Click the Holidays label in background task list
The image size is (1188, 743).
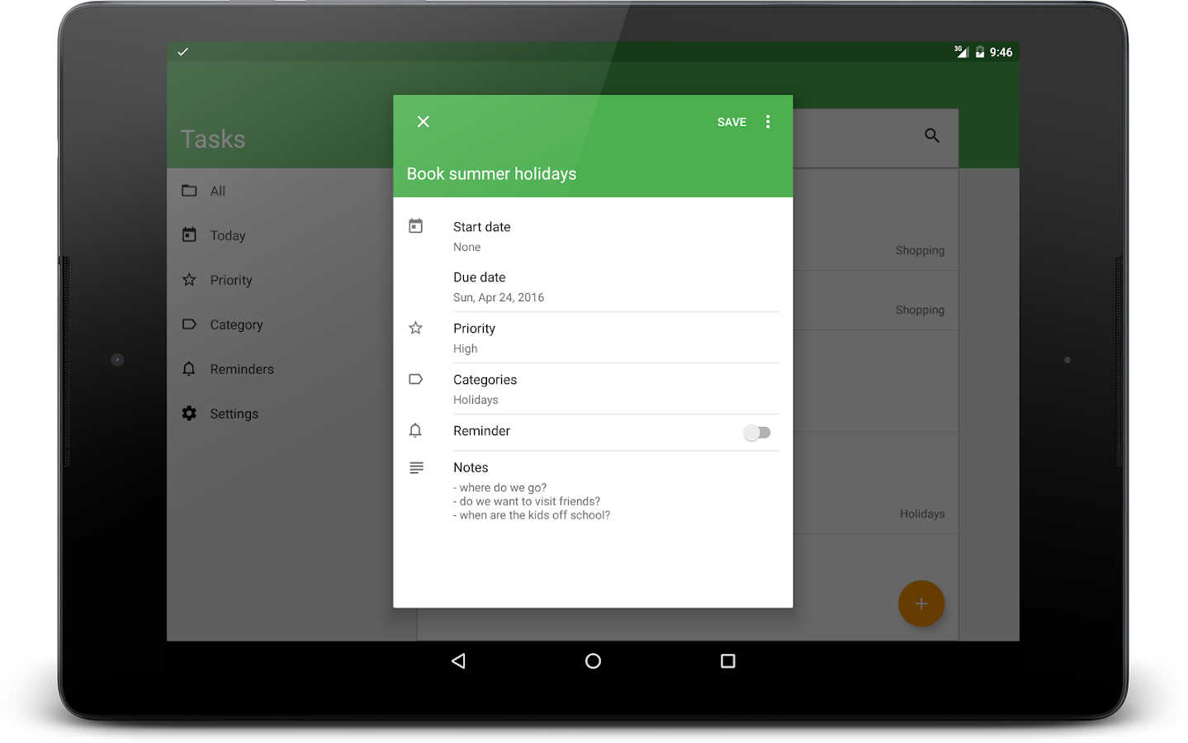pyautogui.click(x=921, y=513)
